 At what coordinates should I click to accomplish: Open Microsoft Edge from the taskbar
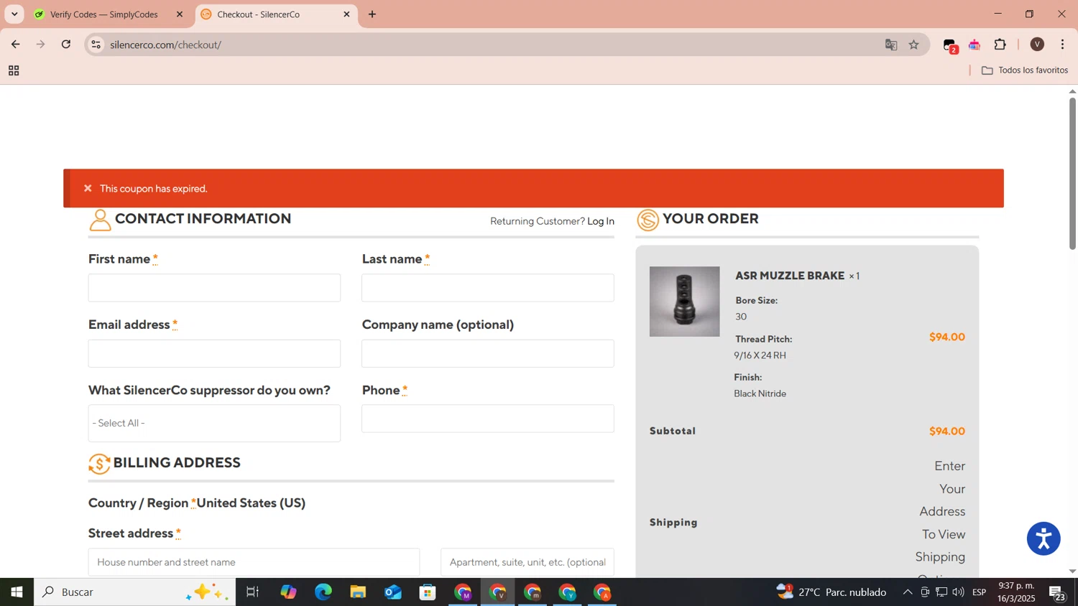(323, 592)
